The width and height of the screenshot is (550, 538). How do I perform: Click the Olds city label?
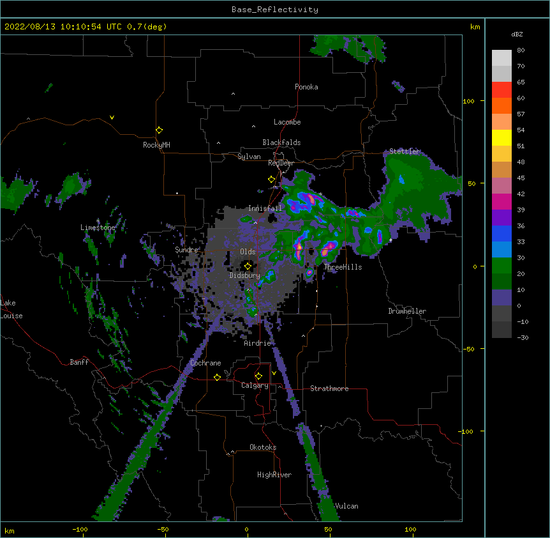point(248,252)
